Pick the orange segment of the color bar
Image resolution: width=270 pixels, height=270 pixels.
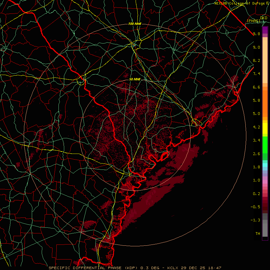[x=265, y=103]
